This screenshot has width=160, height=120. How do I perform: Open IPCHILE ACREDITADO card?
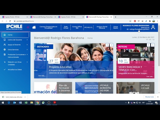[94, 88]
